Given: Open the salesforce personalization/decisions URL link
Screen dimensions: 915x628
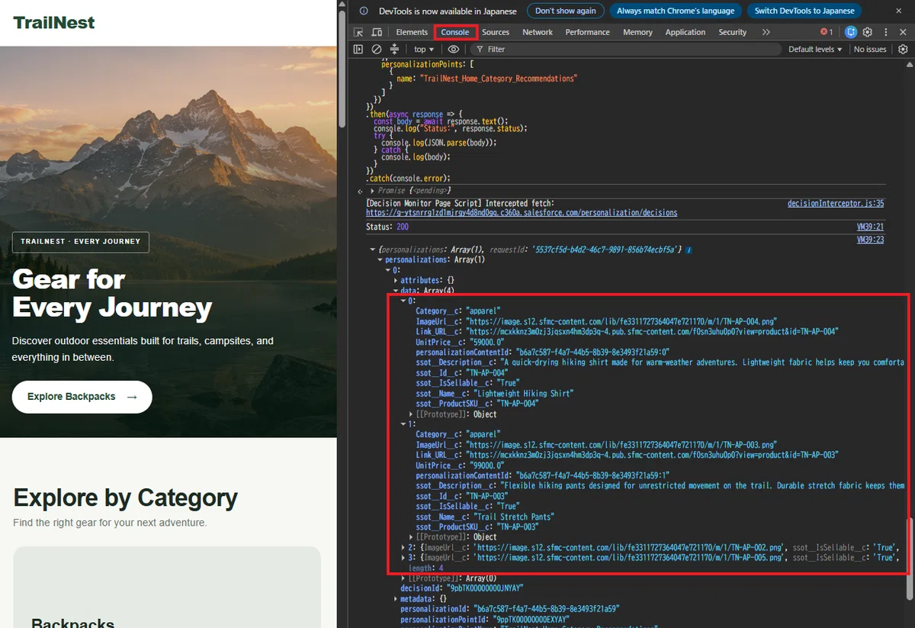Looking at the screenshot, I should (522, 213).
